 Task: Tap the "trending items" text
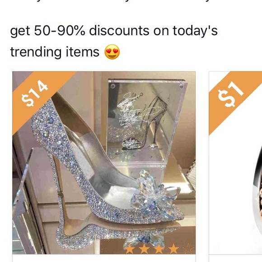55,52
